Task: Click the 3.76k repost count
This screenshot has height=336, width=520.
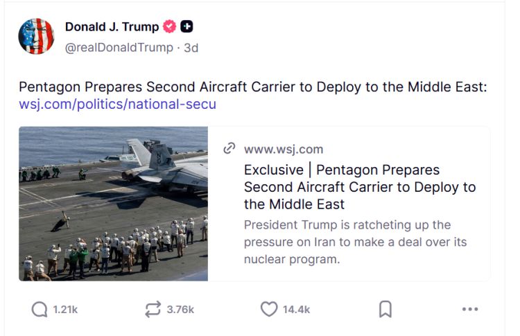Action: pos(180,310)
